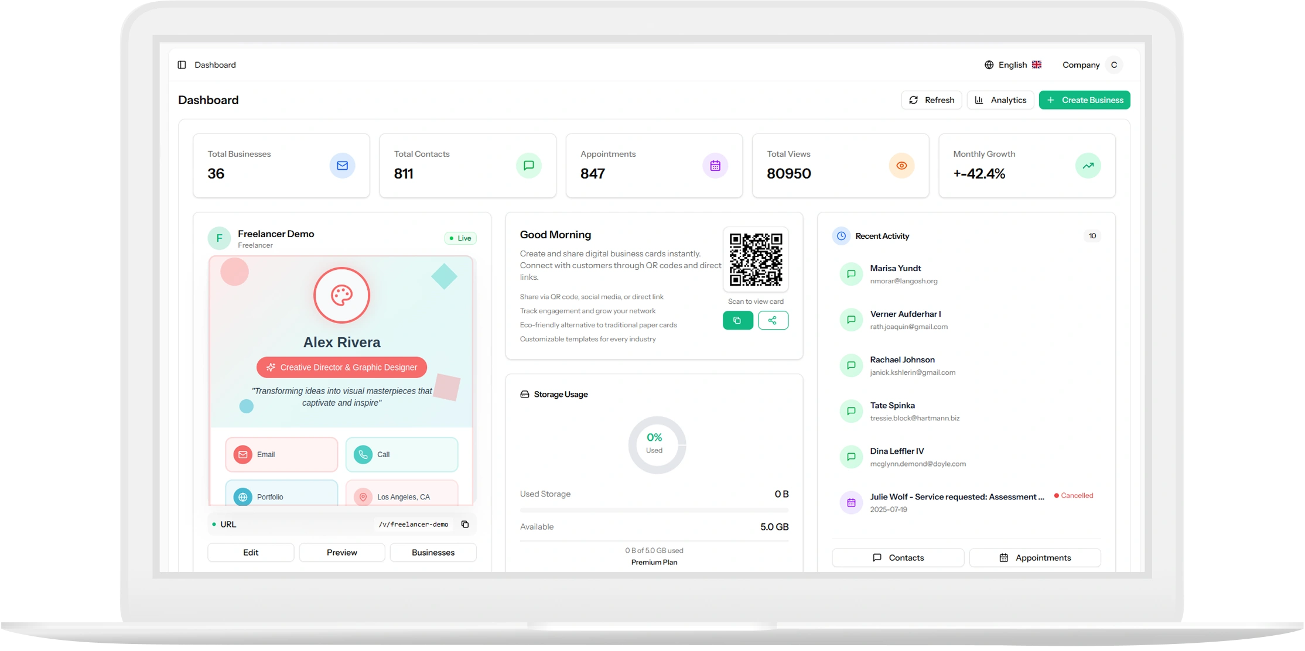
Task: Click the Recent Activity clock icon
Action: click(841, 236)
